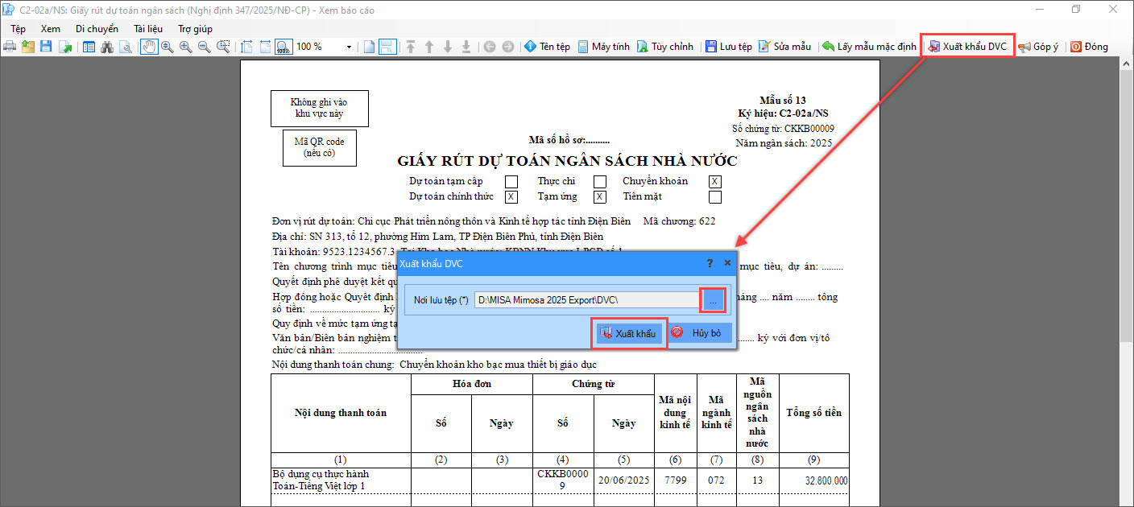Click Lấy mẫu mặc định toolbar item
The height and width of the screenshot is (507, 1134).
[868, 47]
